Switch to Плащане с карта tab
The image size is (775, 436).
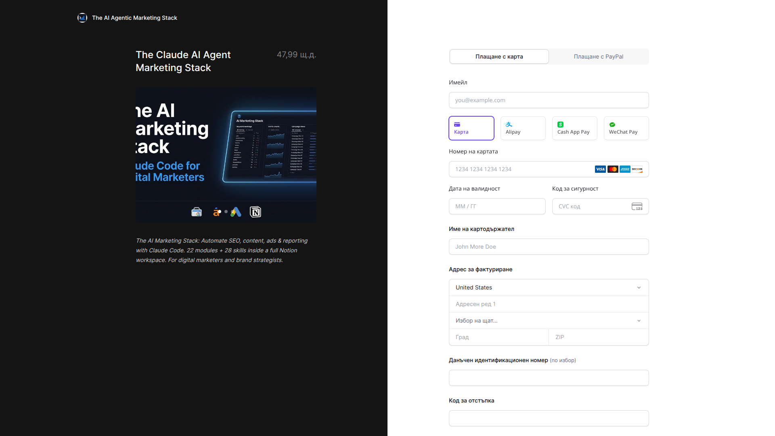click(499, 57)
